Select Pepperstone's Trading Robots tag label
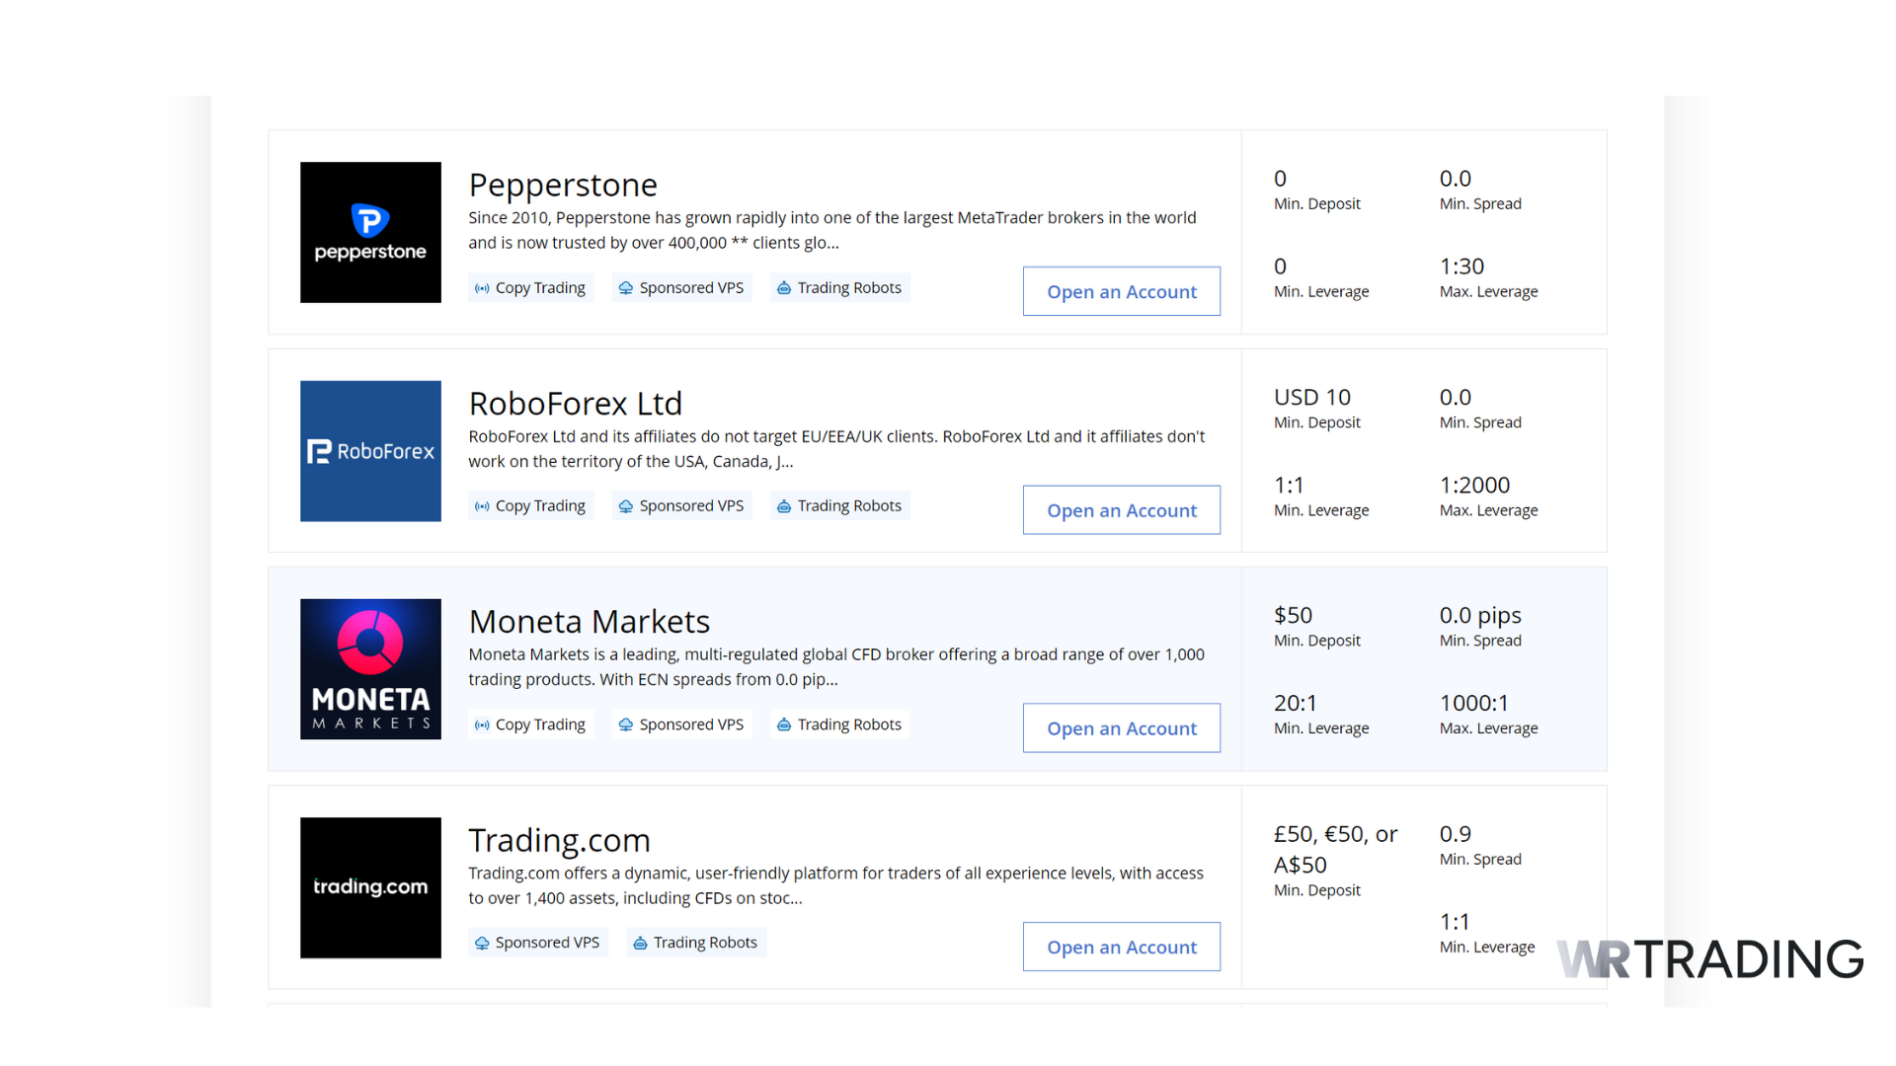 point(849,287)
